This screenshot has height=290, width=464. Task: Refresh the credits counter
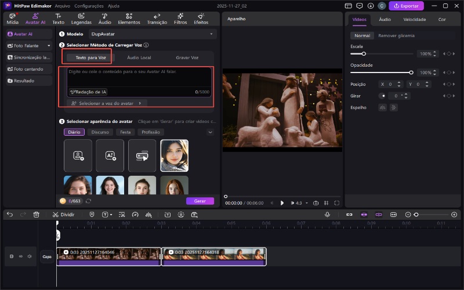[x=88, y=201]
